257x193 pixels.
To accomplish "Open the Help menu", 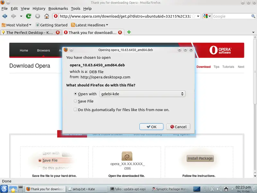I will [x=87, y=9].
